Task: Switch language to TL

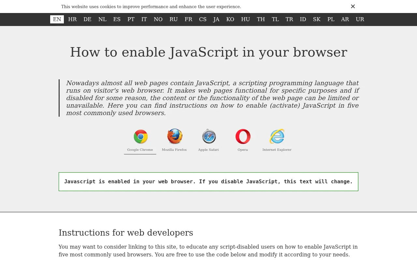Action: [x=275, y=19]
